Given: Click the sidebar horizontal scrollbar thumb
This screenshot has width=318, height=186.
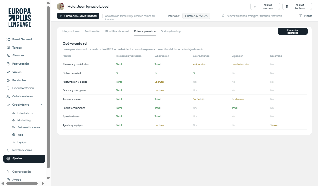Looking at the screenshot, I should (x=22, y=183).
